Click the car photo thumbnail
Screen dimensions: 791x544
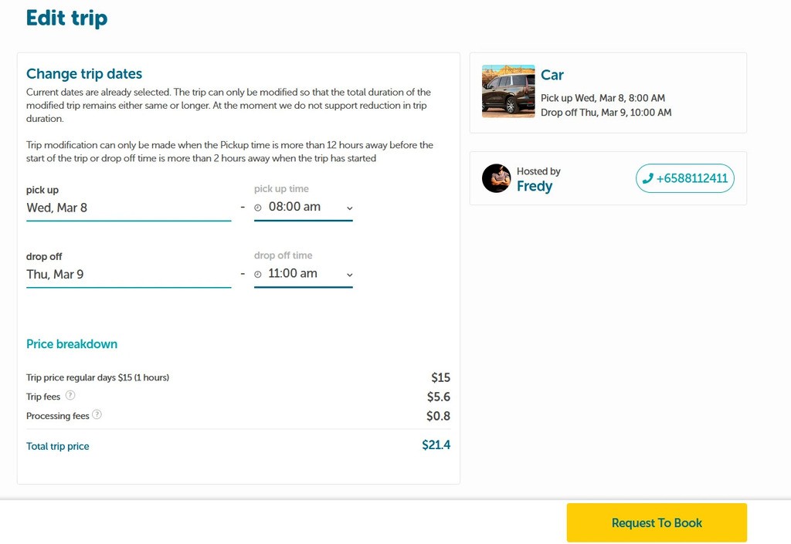click(508, 92)
